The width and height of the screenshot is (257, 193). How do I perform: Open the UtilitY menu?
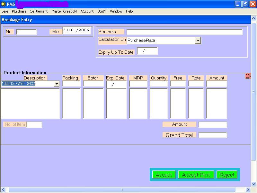click(102, 11)
